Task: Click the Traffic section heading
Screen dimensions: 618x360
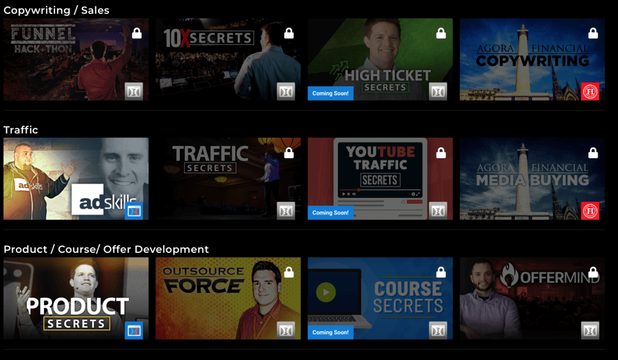Action: coord(21,130)
